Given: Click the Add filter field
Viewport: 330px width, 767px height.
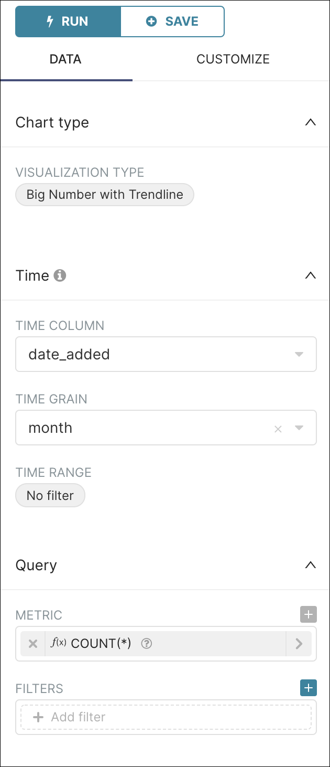Looking at the screenshot, I should [166, 717].
